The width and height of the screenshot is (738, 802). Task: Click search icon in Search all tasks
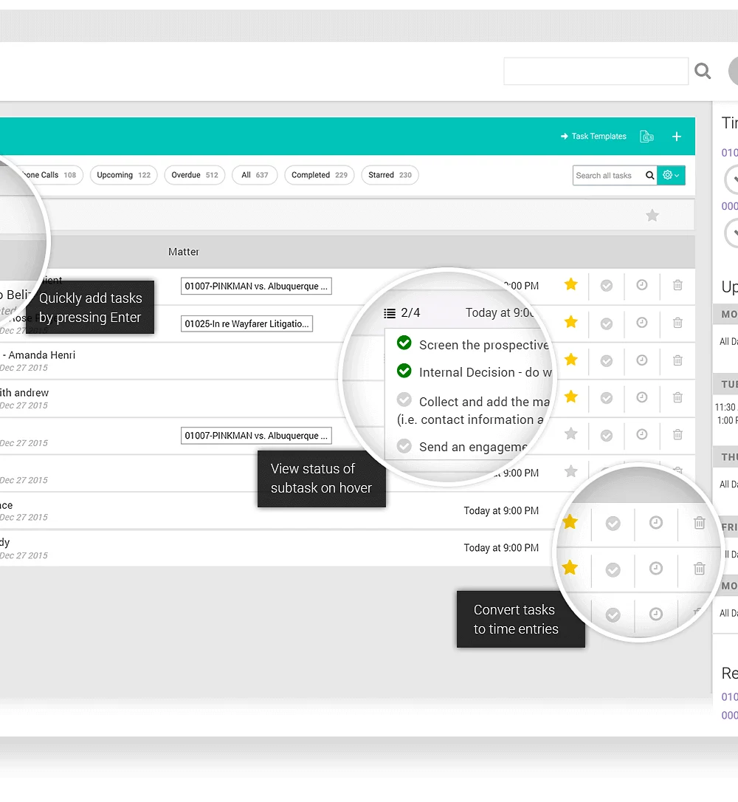tap(649, 176)
